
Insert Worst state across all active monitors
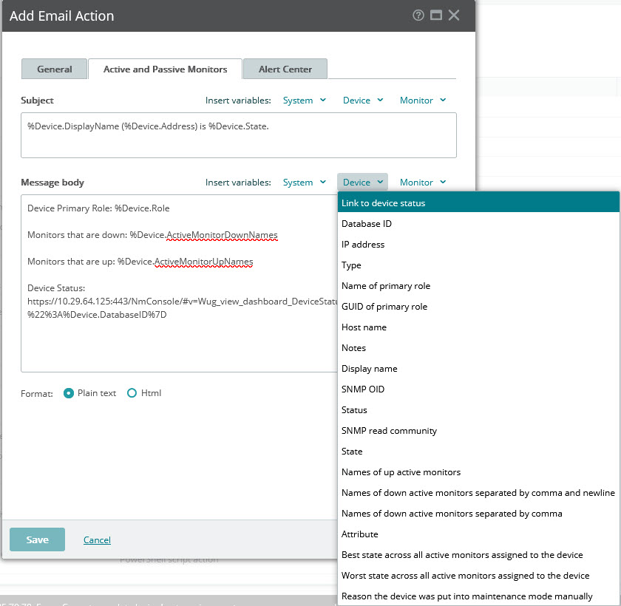478,576
